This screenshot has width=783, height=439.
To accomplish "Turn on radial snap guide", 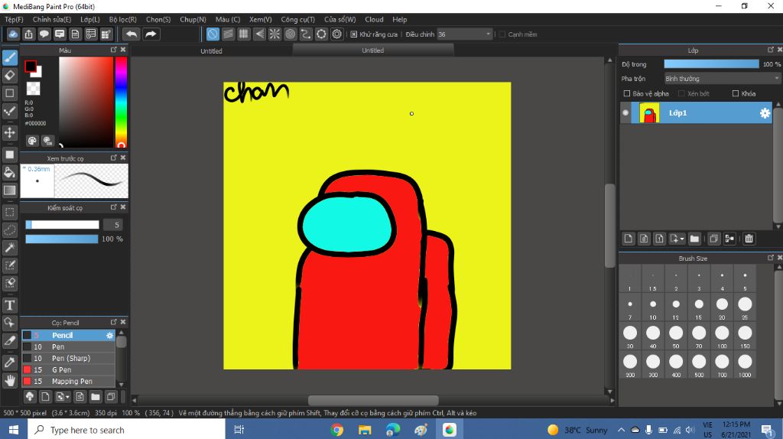I will (275, 34).
